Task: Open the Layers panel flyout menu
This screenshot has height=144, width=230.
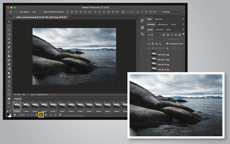Action: click(x=183, y=30)
